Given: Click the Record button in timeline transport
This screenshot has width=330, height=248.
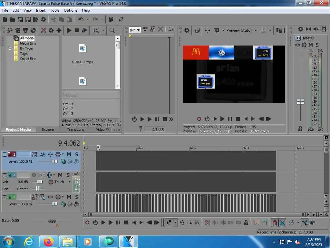Looking at the screenshot, I should tap(87, 222).
